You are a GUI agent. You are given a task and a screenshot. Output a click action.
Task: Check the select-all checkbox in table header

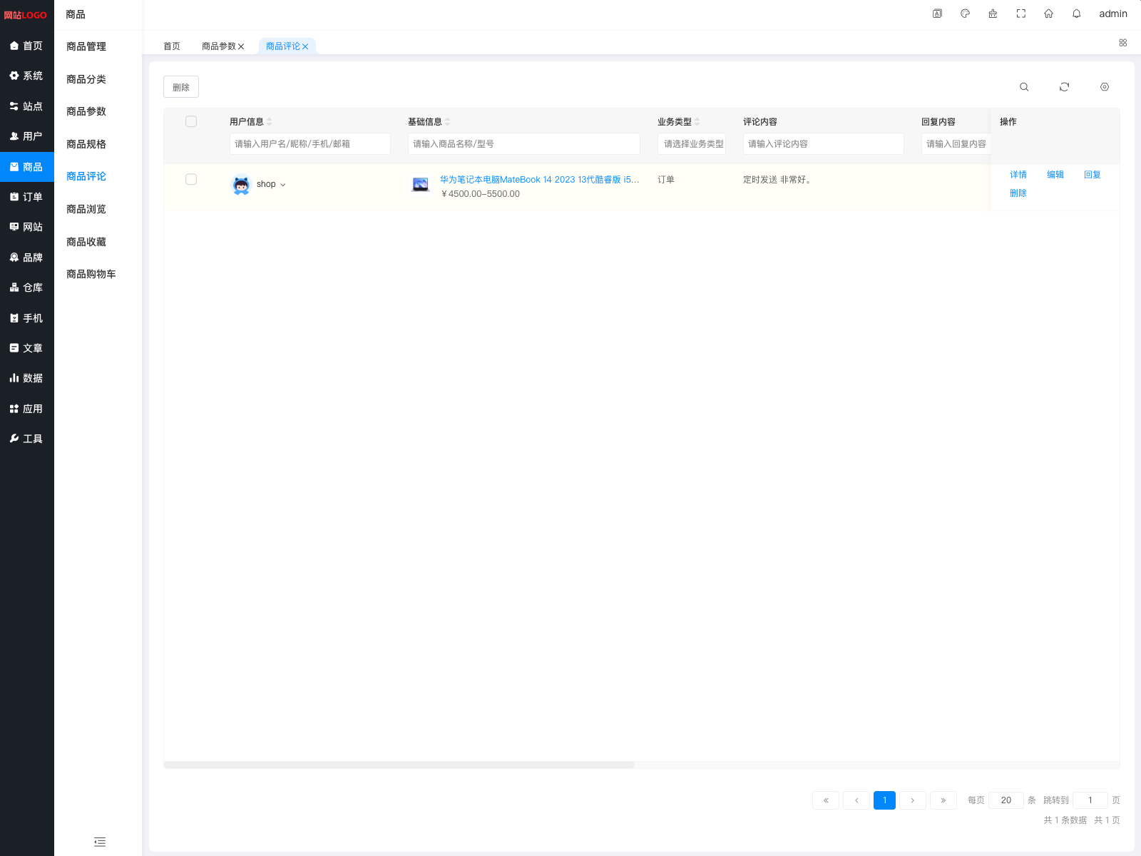[191, 122]
